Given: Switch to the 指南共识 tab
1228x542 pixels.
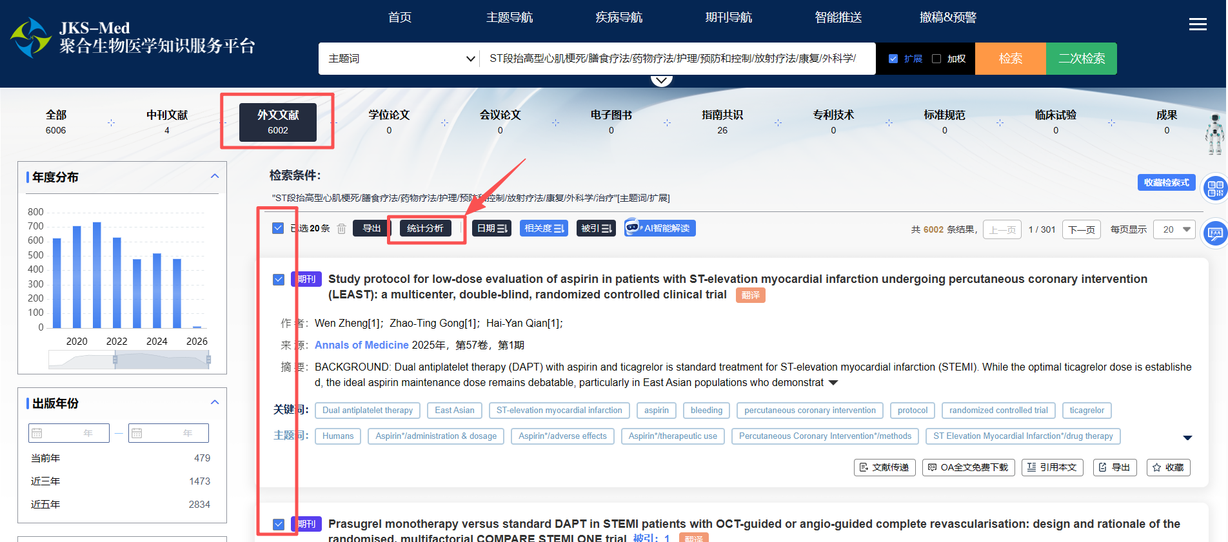Looking at the screenshot, I should tap(722, 121).
